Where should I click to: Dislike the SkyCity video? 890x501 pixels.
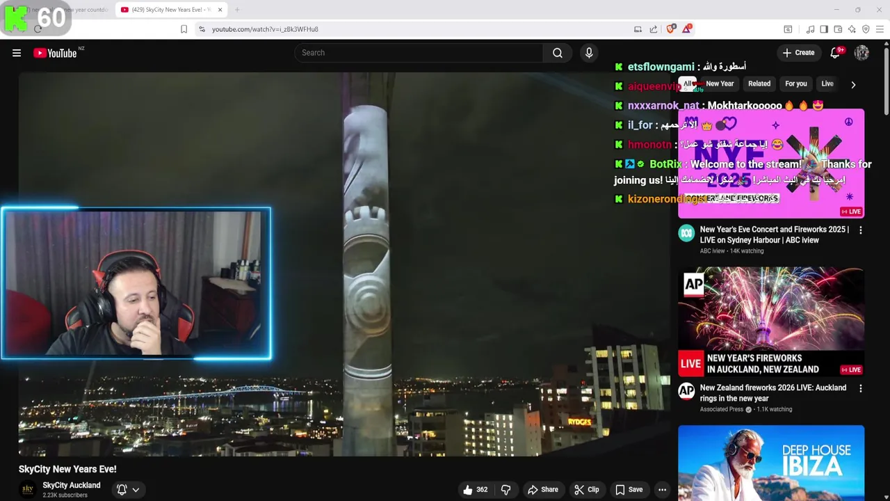click(505, 490)
